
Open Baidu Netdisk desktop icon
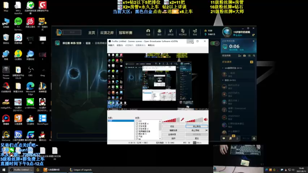click(18, 39)
